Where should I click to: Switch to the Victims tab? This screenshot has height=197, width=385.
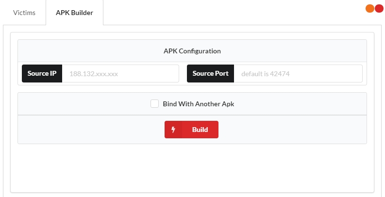click(x=24, y=13)
